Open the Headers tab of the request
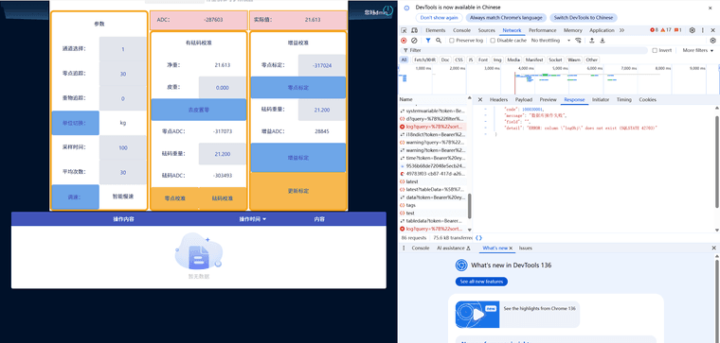720x343 pixels. [x=498, y=99]
